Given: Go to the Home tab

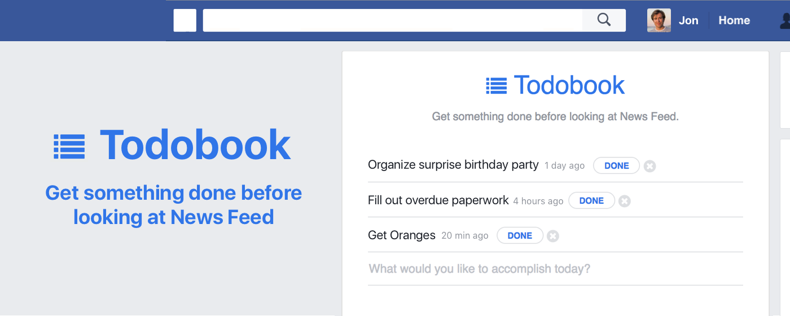Looking at the screenshot, I should (734, 20).
